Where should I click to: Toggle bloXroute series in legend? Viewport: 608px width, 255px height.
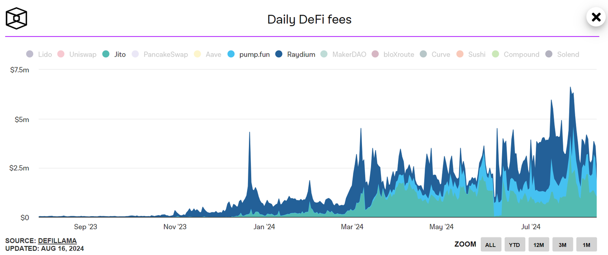[x=393, y=54]
